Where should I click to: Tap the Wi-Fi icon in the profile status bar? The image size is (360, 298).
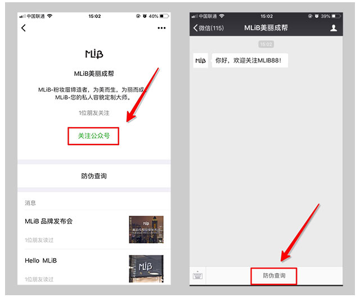tap(49, 16)
